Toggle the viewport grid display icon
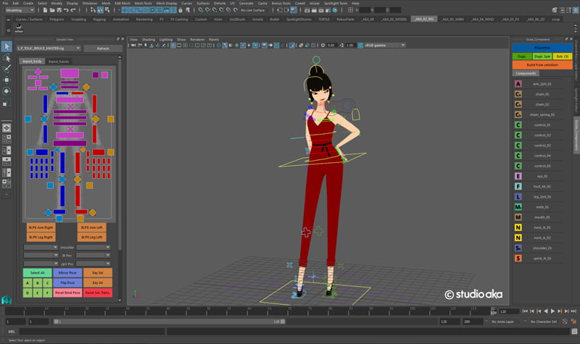580x344 pixels. (x=173, y=46)
